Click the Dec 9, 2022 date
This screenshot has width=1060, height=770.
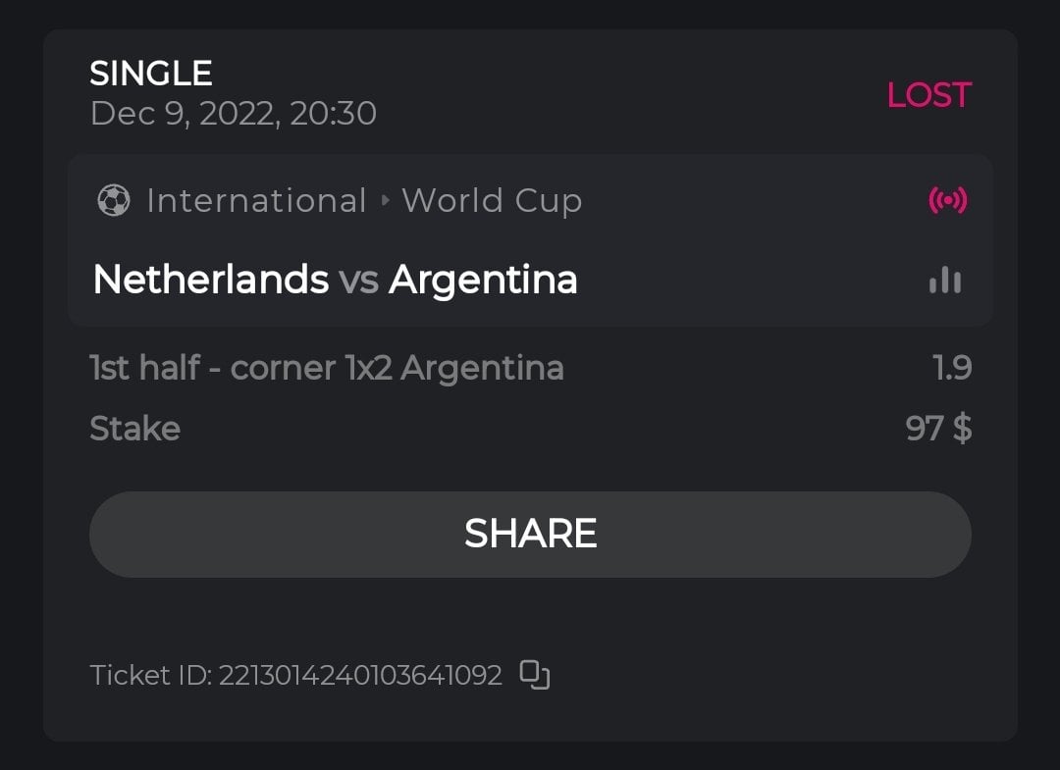[233, 114]
